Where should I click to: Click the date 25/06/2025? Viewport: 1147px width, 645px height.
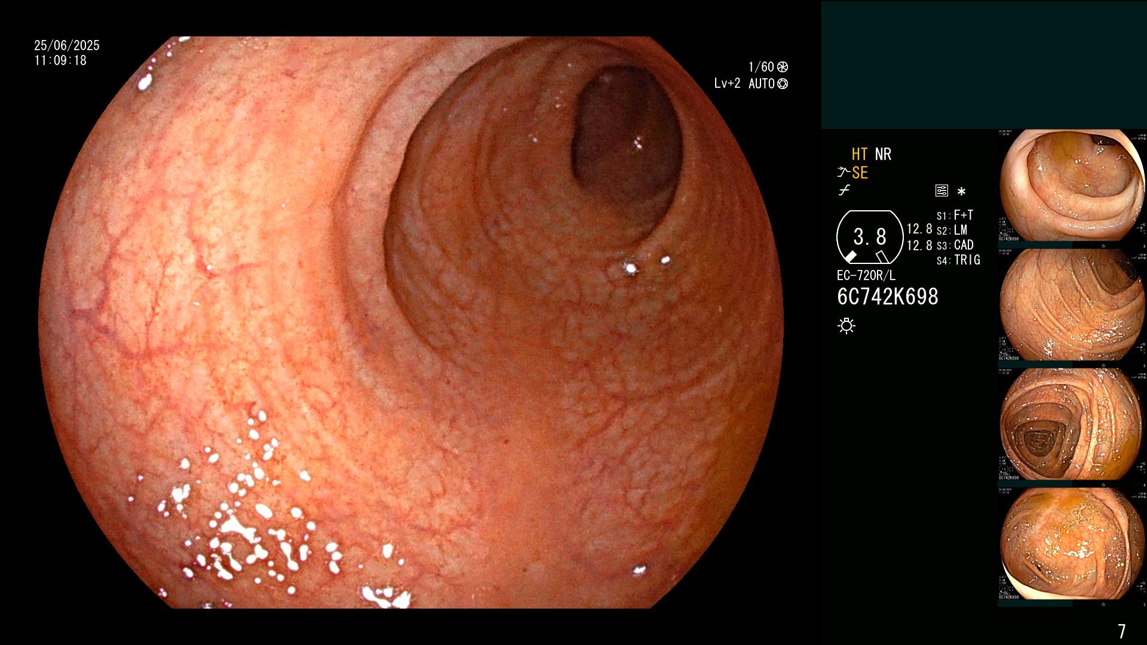pos(67,45)
